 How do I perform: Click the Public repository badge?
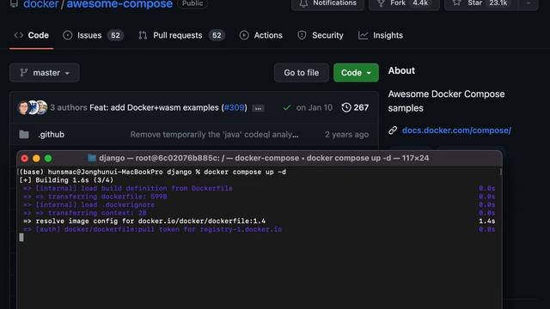(x=192, y=3)
